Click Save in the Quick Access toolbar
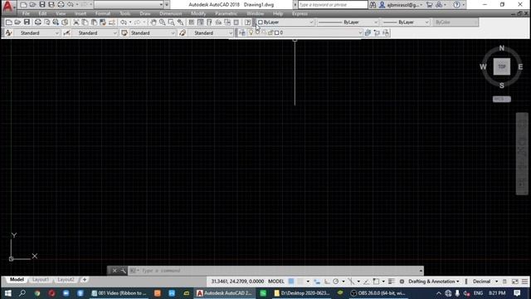The height and width of the screenshot is (299, 531). pyautogui.click(x=42, y=5)
